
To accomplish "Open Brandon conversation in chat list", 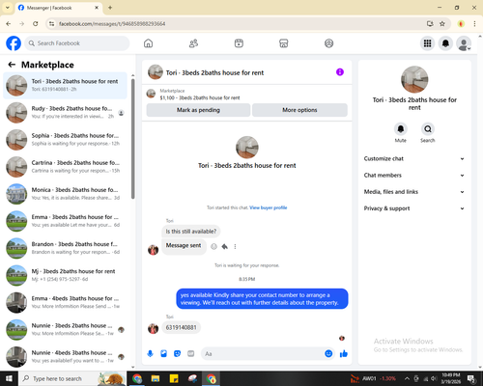I will pos(65,248).
